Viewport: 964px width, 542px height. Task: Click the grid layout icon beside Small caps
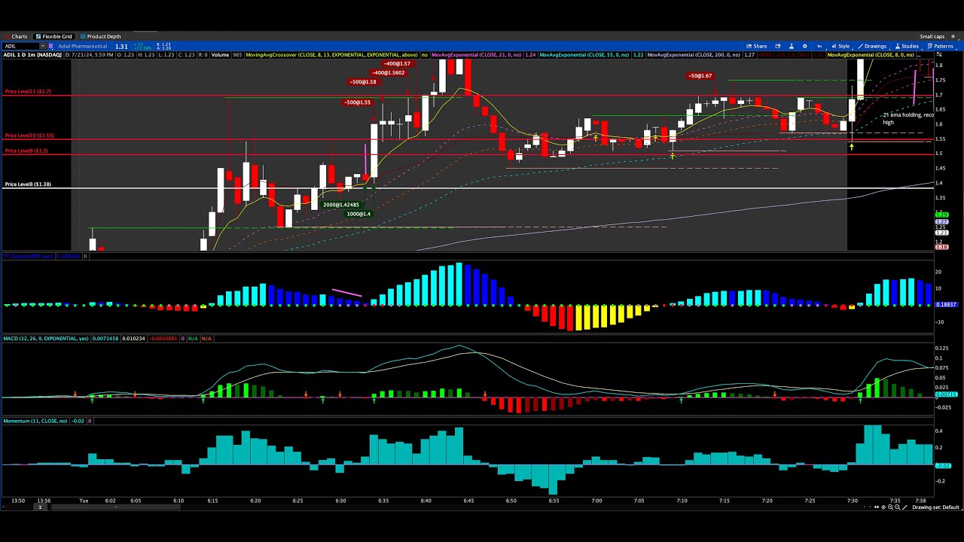click(x=953, y=36)
